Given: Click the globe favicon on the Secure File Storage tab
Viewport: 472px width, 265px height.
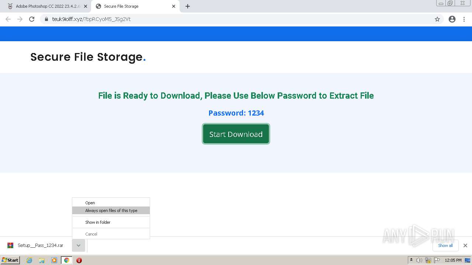Looking at the screenshot, I should point(98,6).
